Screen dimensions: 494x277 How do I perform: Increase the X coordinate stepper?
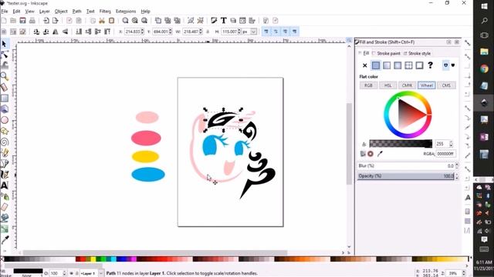142,30
